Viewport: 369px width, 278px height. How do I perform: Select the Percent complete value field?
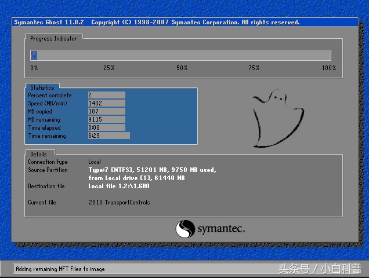point(106,95)
